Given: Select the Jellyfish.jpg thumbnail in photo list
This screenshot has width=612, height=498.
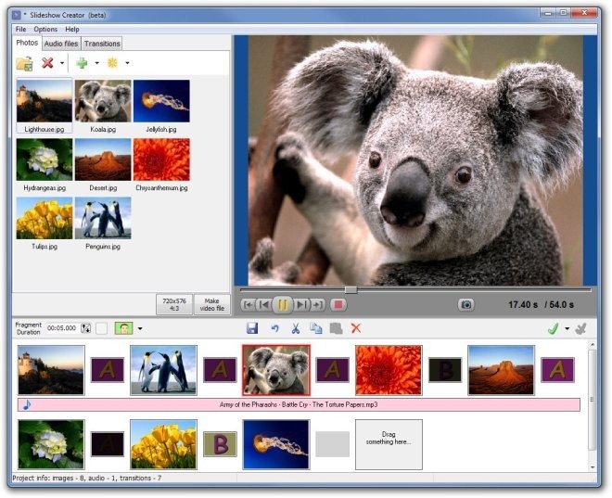Looking at the screenshot, I should (x=161, y=106).
